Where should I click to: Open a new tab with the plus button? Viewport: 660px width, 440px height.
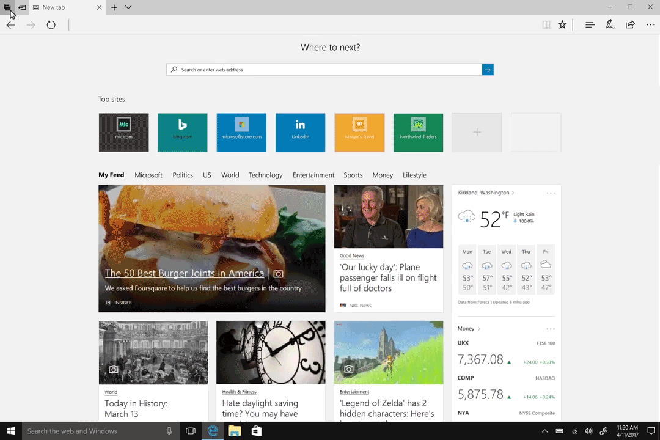[x=114, y=7]
